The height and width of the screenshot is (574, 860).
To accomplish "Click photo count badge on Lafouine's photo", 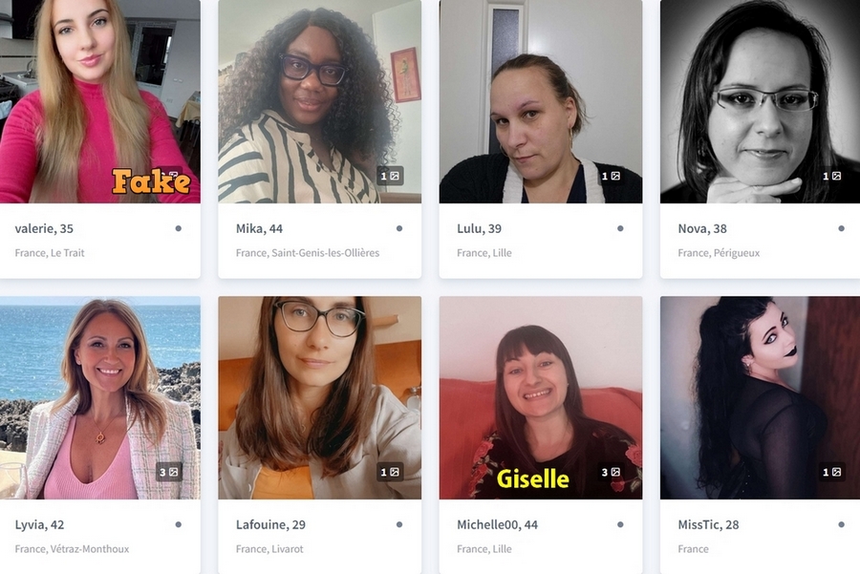I will click(x=390, y=472).
